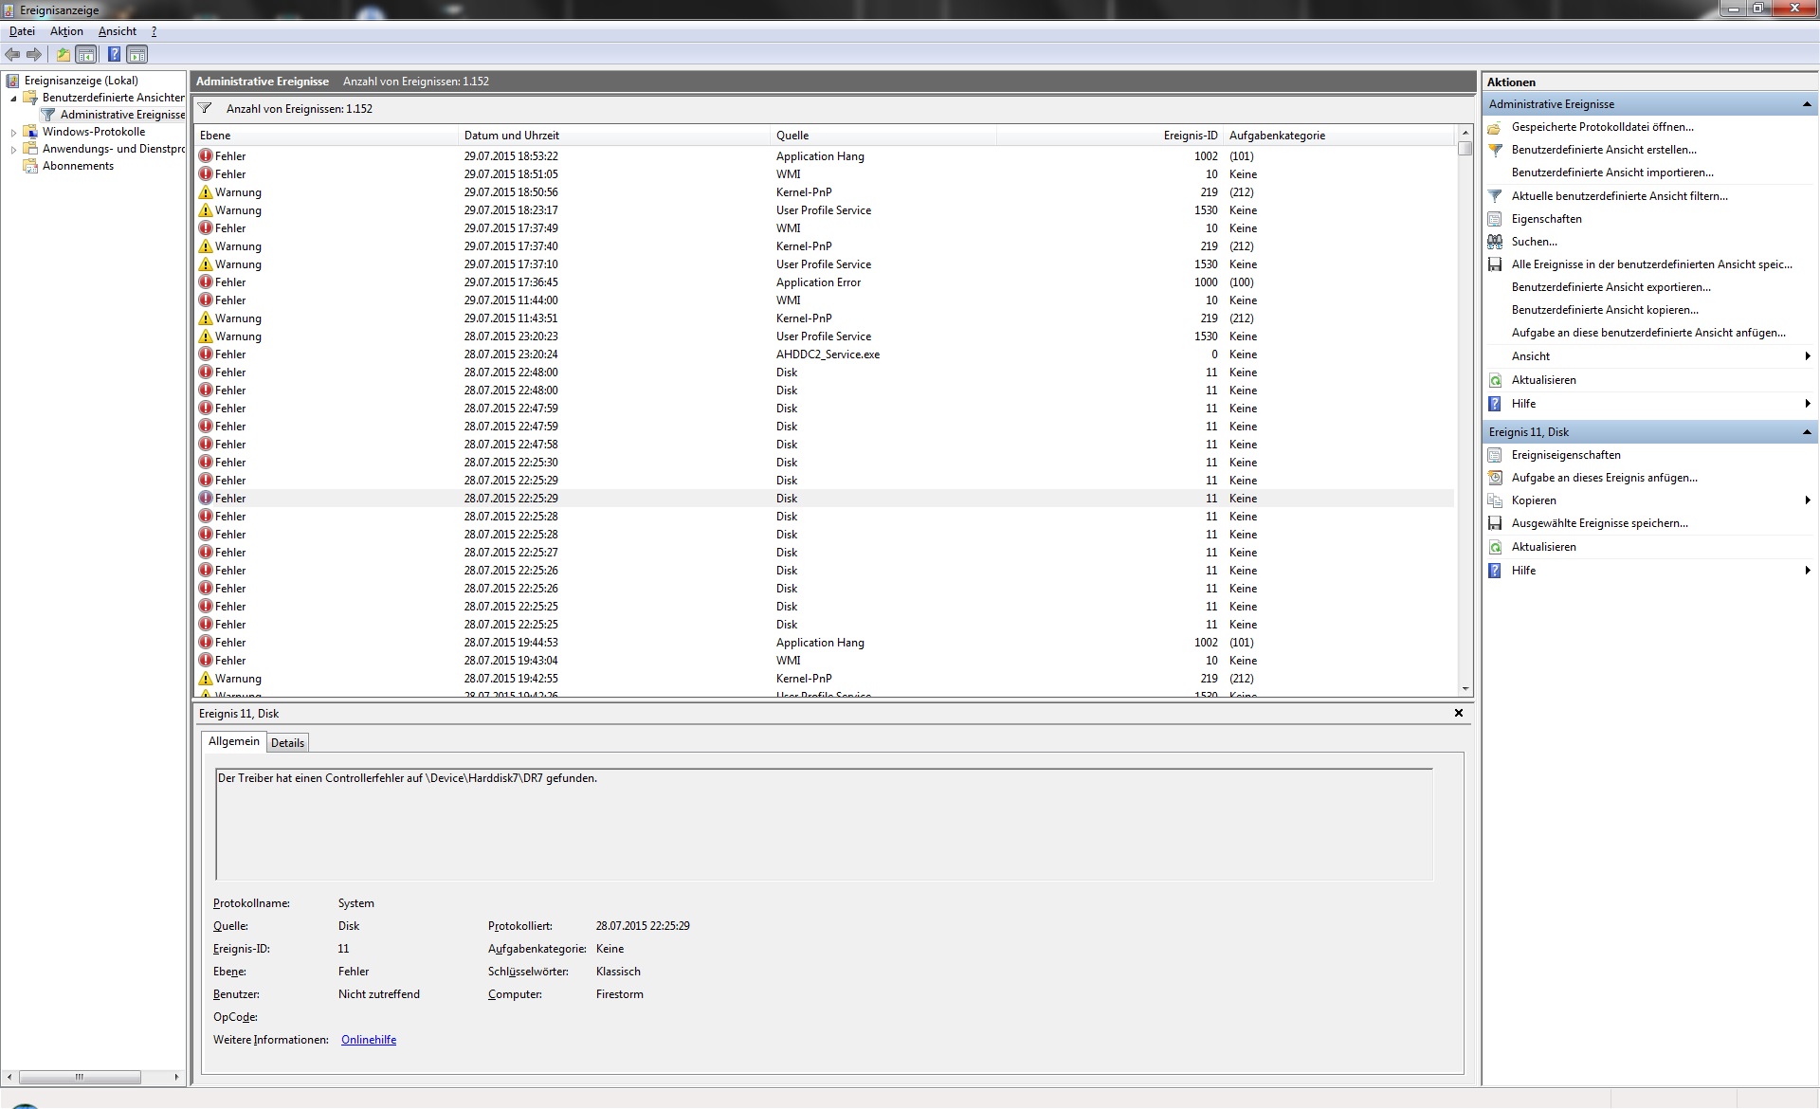This screenshot has height=1109, width=1820.
Task: Close the event preview pane with X
Action: (1459, 713)
